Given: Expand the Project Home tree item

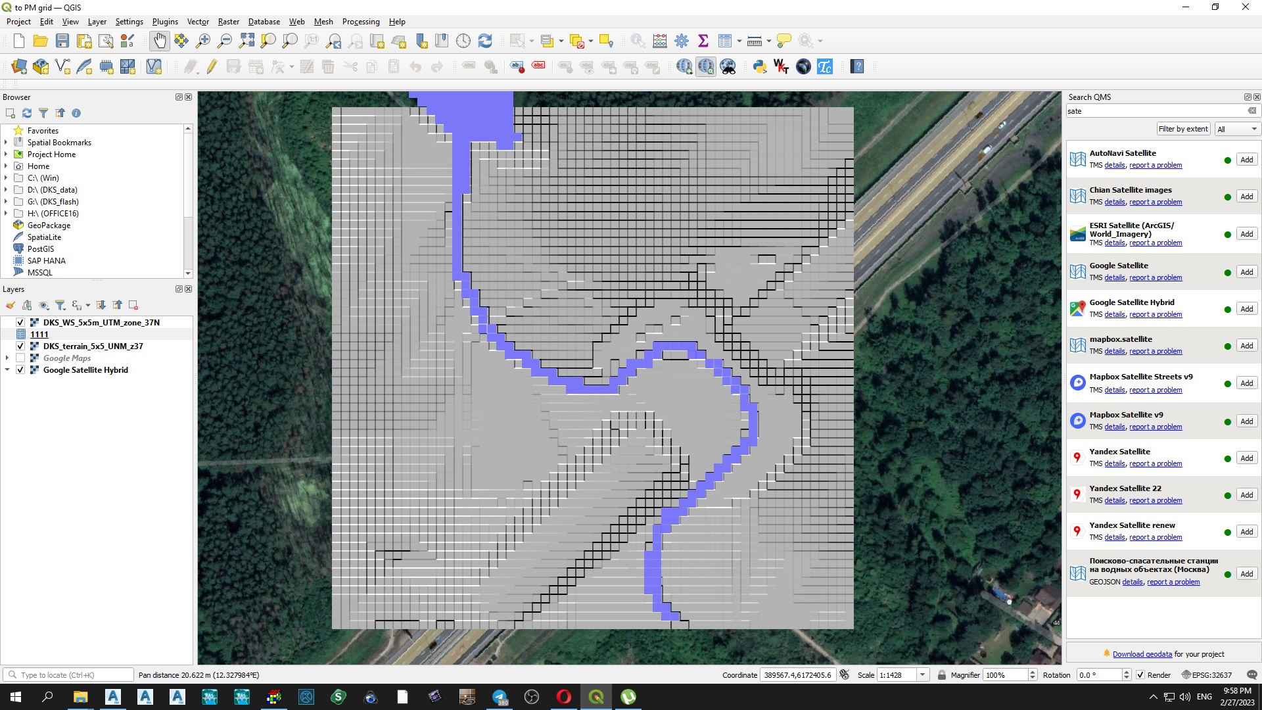Looking at the screenshot, I should click(x=7, y=154).
